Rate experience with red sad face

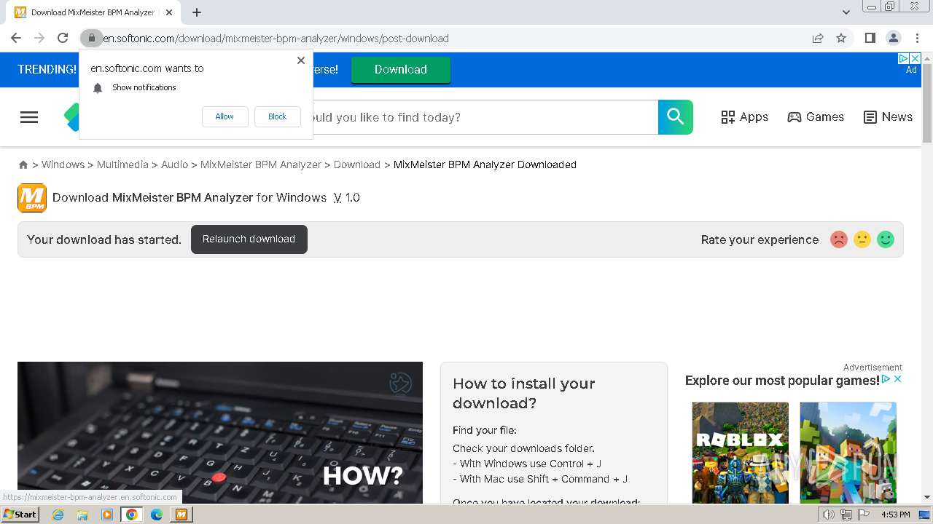pyautogui.click(x=839, y=239)
